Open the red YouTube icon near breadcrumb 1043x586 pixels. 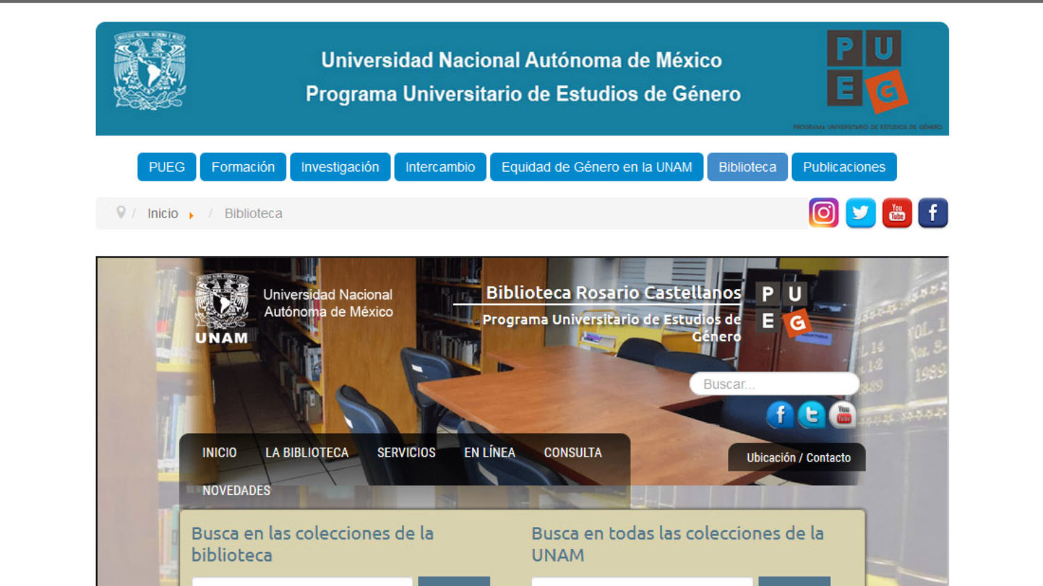(897, 213)
